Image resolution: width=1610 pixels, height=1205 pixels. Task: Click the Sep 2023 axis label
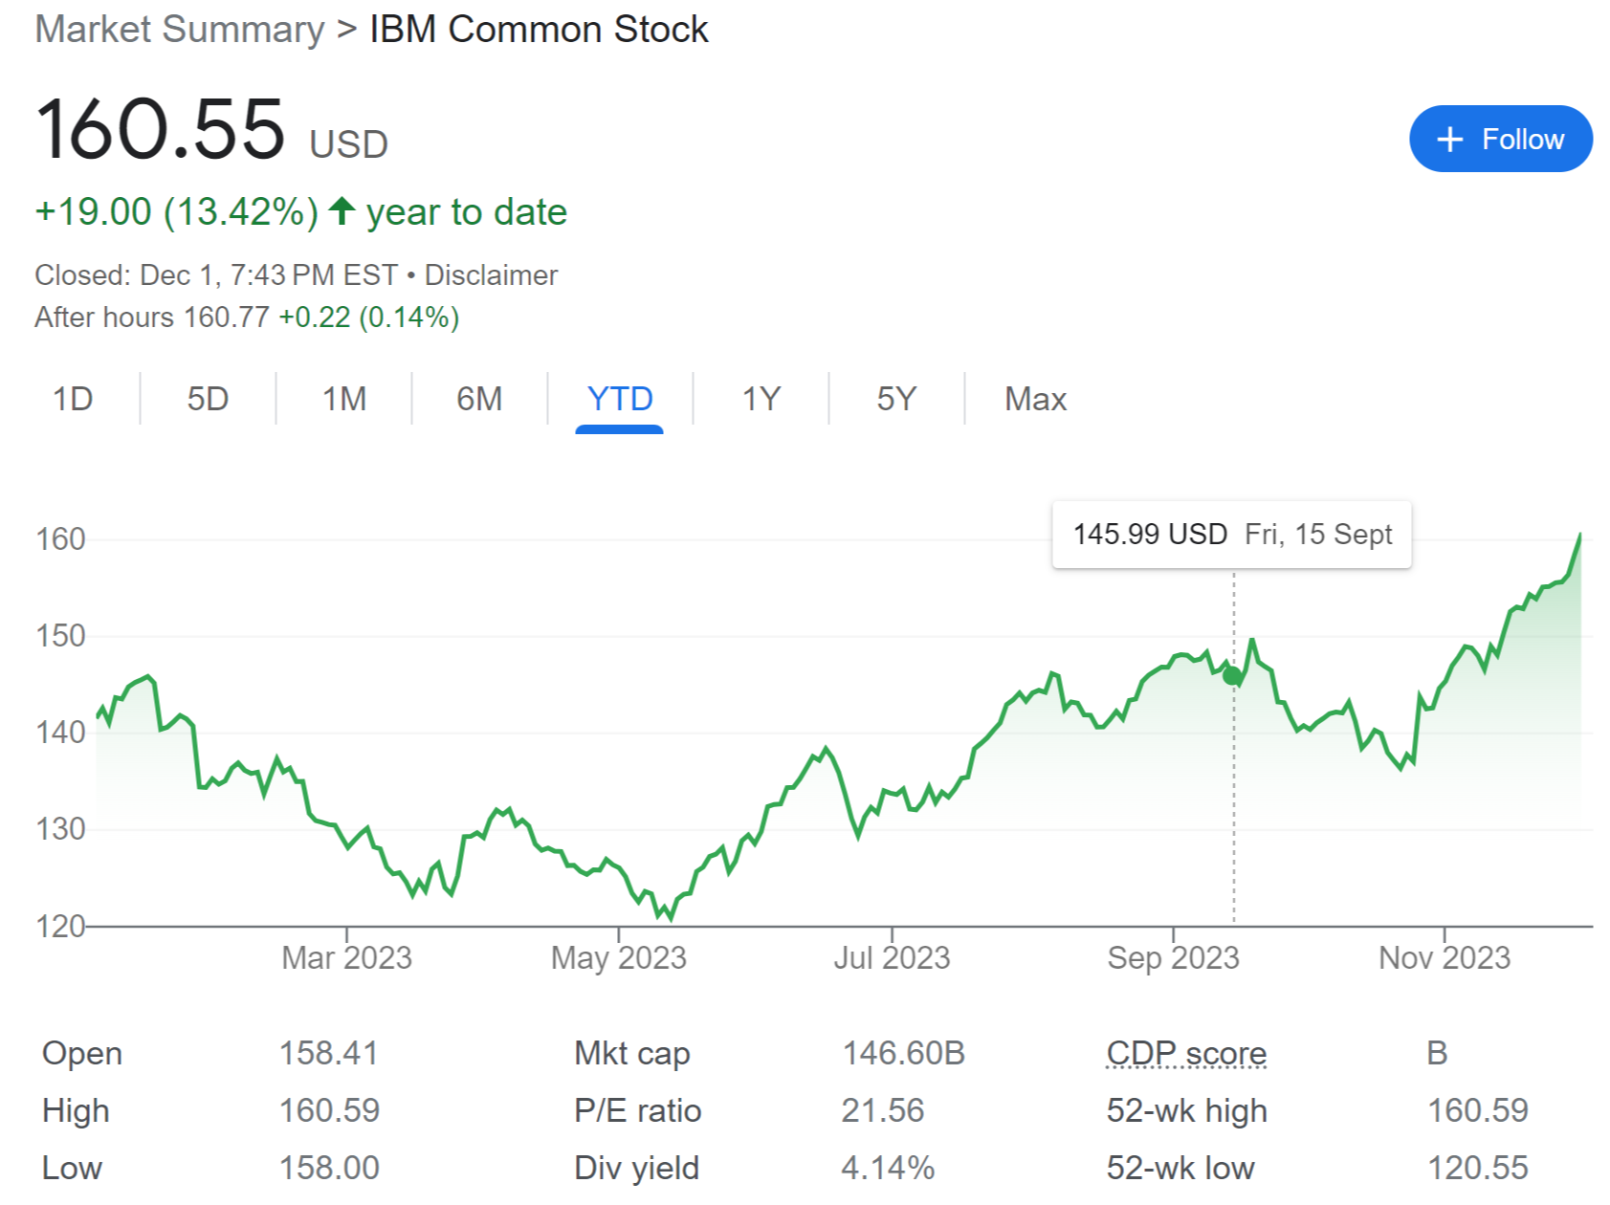pos(1173,957)
